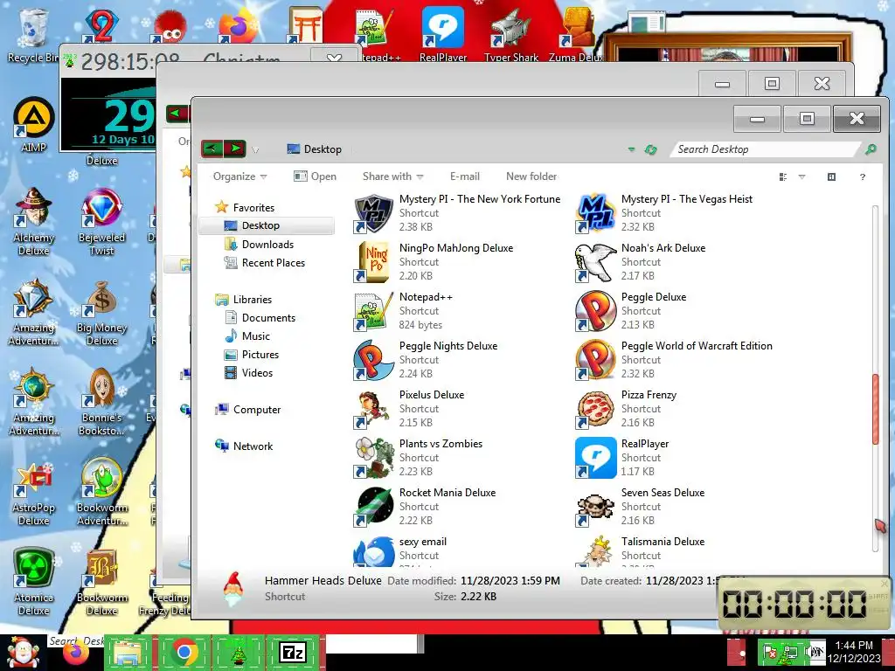Select Talismania Deluxe king icon

click(595, 550)
